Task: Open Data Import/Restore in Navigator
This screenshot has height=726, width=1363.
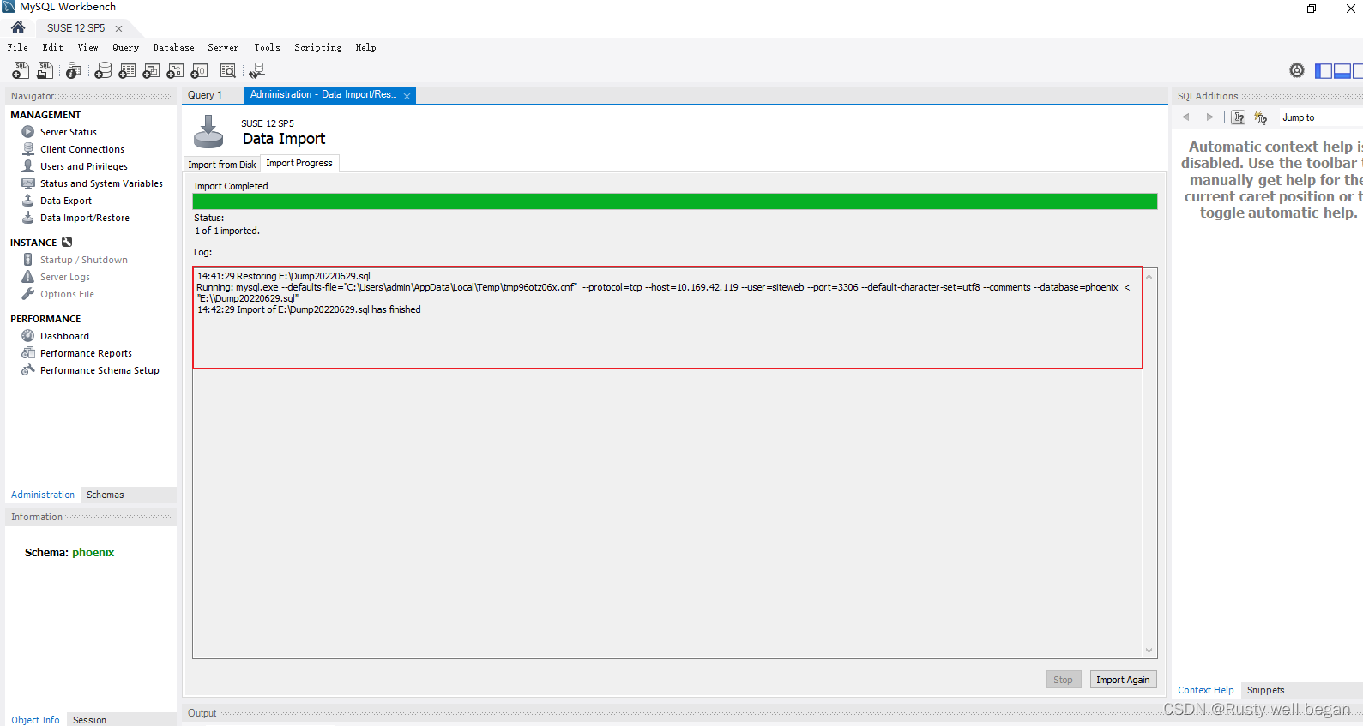Action: [85, 218]
